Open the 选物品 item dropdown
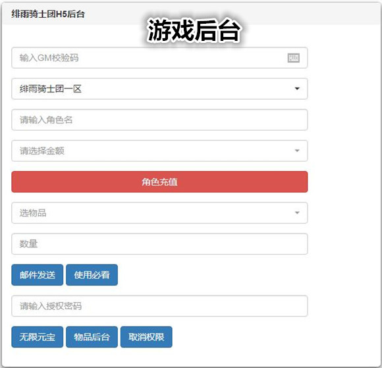Viewport: 382px width, 368px height. tap(159, 212)
